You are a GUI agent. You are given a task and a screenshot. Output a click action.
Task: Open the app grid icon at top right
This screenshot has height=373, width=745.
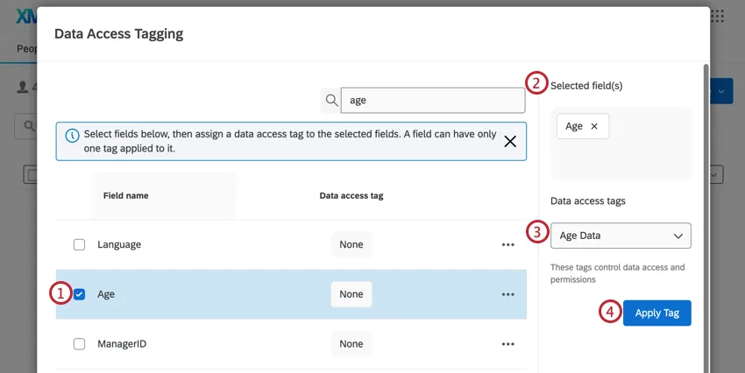tap(718, 16)
